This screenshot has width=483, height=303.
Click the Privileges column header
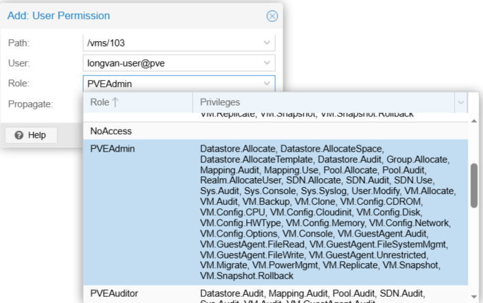(323, 102)
